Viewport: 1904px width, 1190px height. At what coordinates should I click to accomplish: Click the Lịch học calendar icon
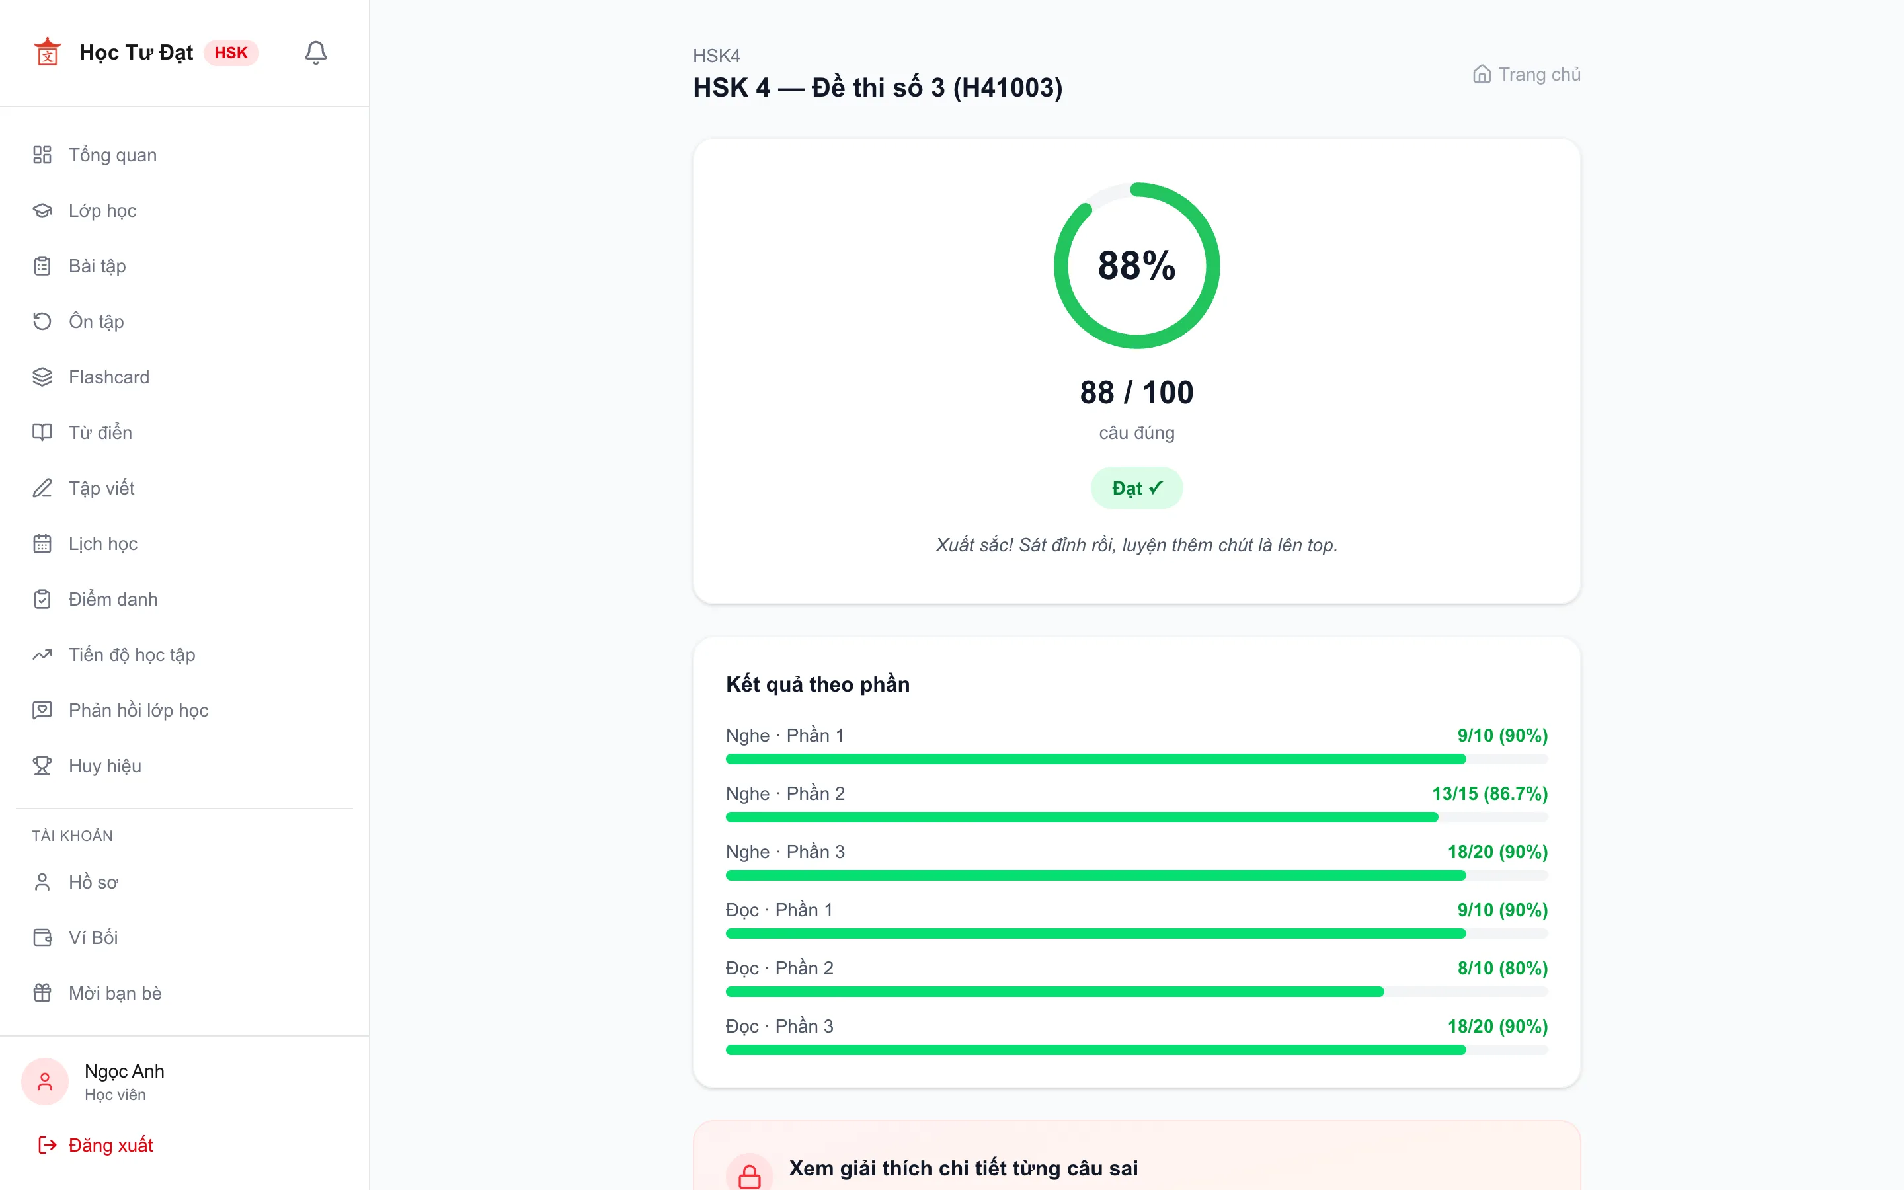[42, 544]
